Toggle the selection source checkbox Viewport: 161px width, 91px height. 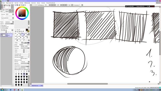click(1, 28)
